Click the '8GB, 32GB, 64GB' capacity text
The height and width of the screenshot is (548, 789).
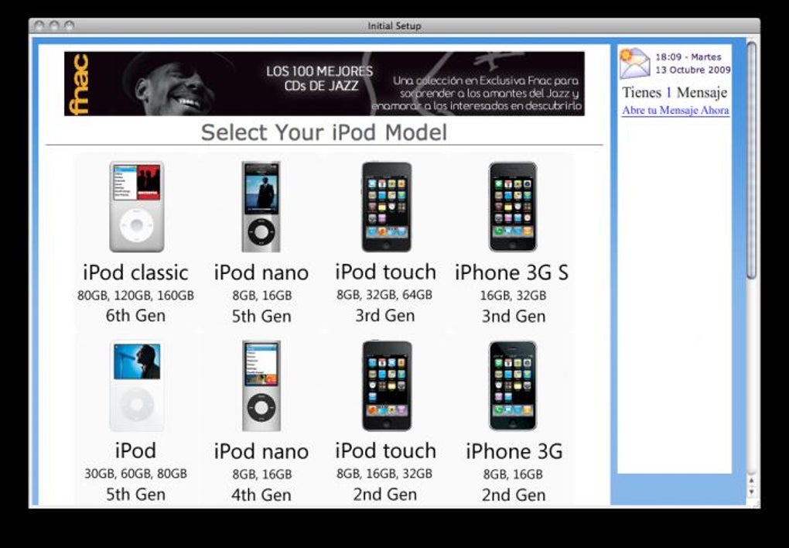tap(384, 295)
